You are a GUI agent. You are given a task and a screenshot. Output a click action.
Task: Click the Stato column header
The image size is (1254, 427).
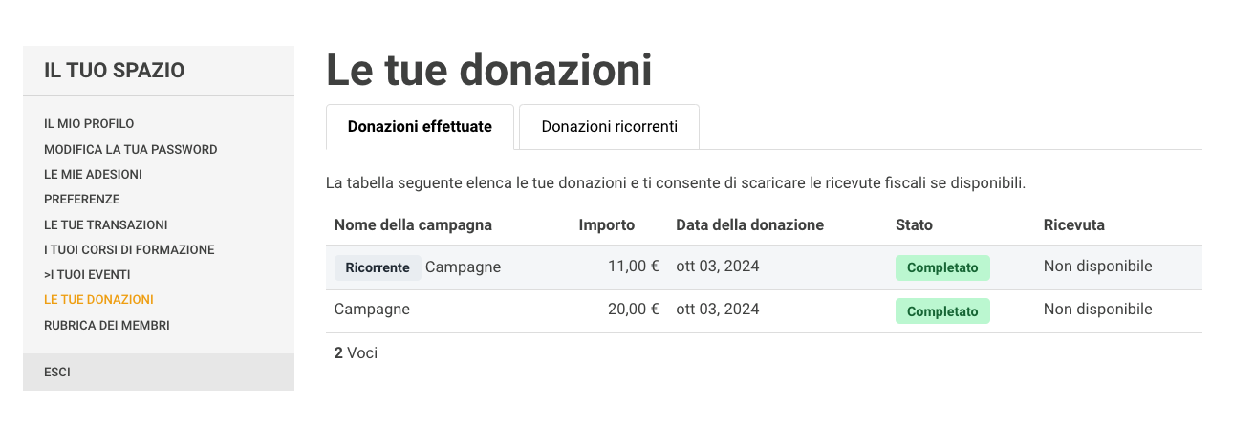(x=914, y=225)
